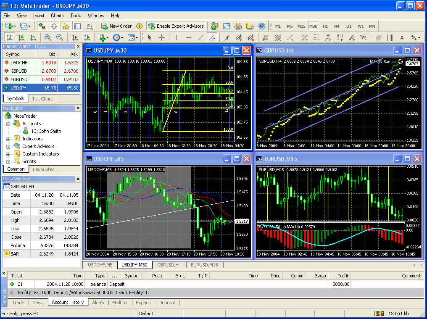Open Print Preview icon
Viewport: 427px width, 319px height.
coord(250,26)
